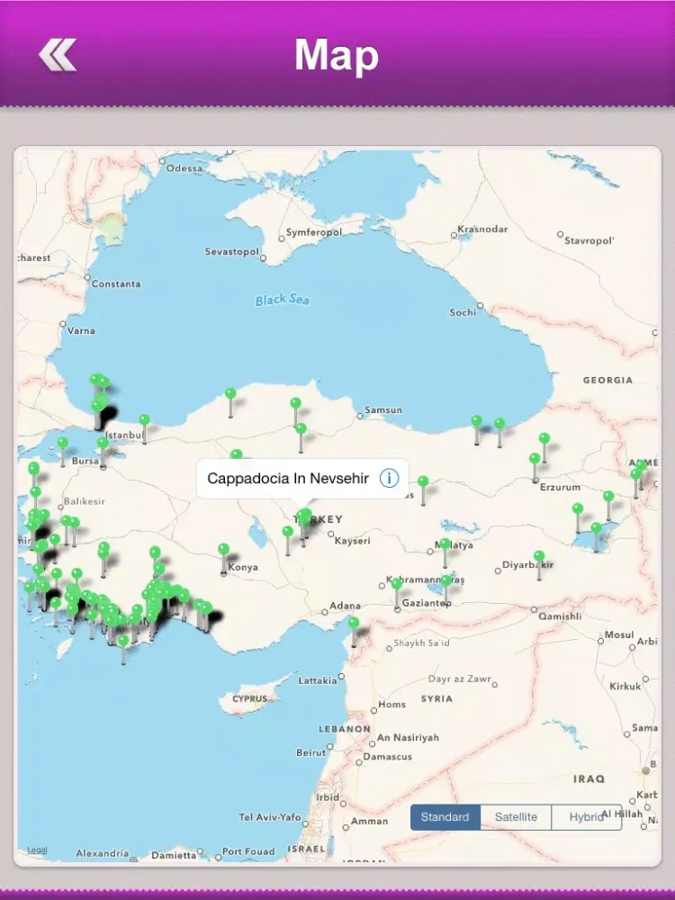The width and height of the screenshot is (675, 900).
Task: Select the Standard map view
Action: click(445, 817)
